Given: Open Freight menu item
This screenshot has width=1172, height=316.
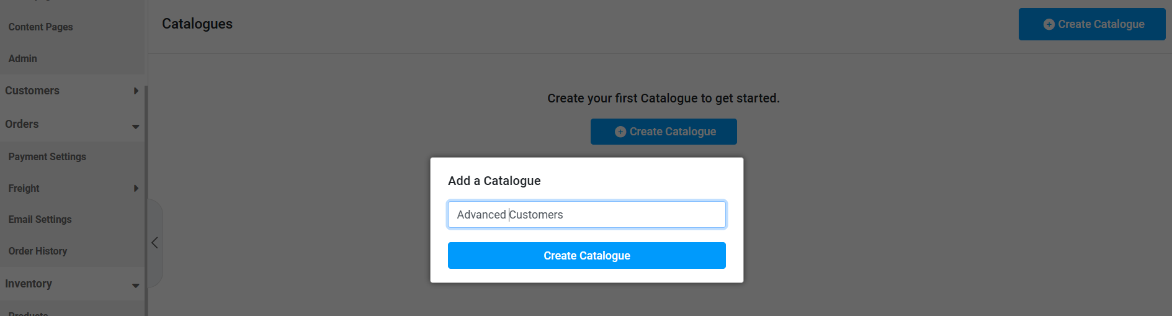Looking at the screenshot, I should 24,188.
